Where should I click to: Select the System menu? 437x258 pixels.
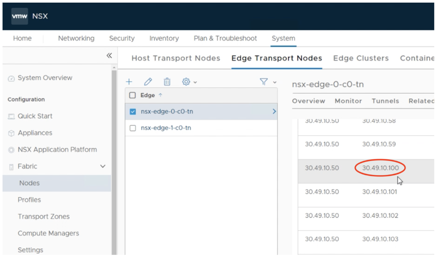[283, 38]
